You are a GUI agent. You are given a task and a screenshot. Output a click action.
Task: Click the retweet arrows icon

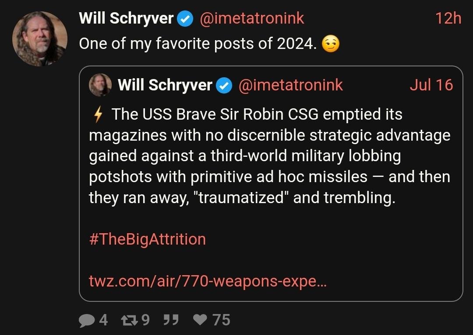tap(128, 321)
